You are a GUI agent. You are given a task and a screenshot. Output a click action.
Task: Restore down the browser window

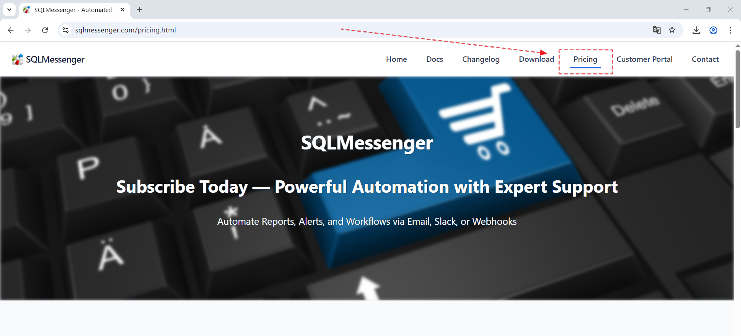point(708,10)
